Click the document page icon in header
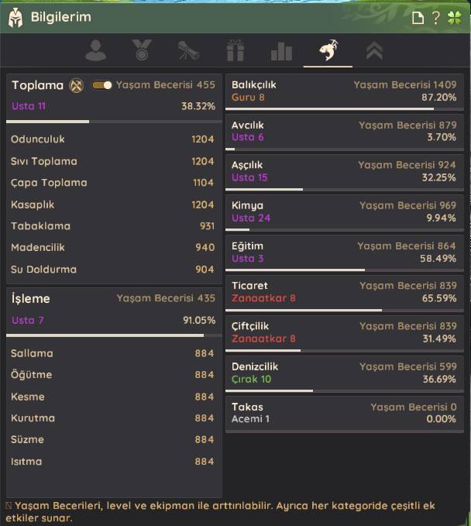 (x=418, y=17)
